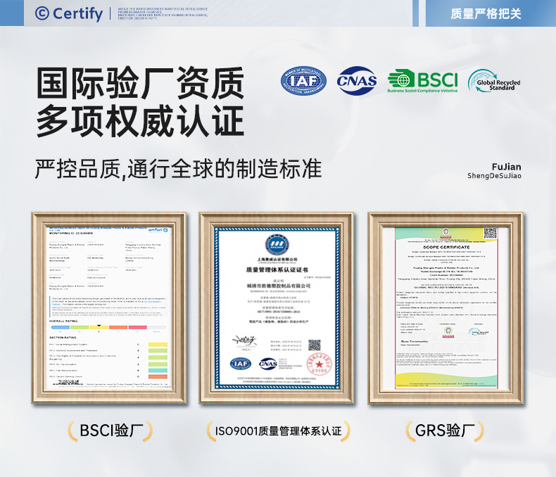Open the framed ISO9001 certificate

(x=276, y=307)
